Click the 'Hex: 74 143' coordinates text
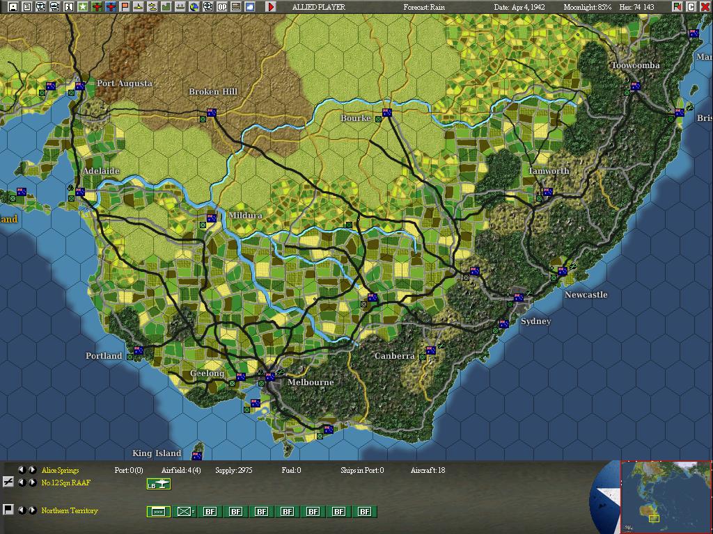The height and width of the screenshot is (534, 713). pyautogui.click(x=636, y=7)
